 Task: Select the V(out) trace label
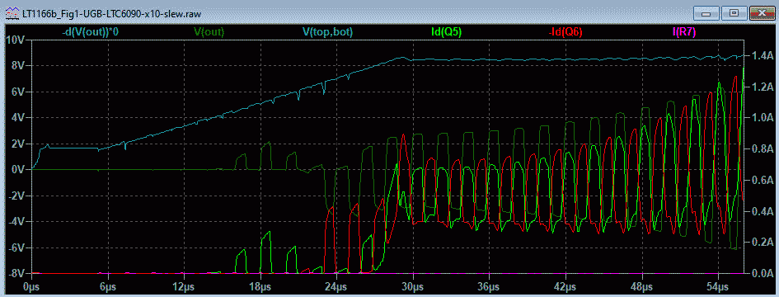click(209, 32)
